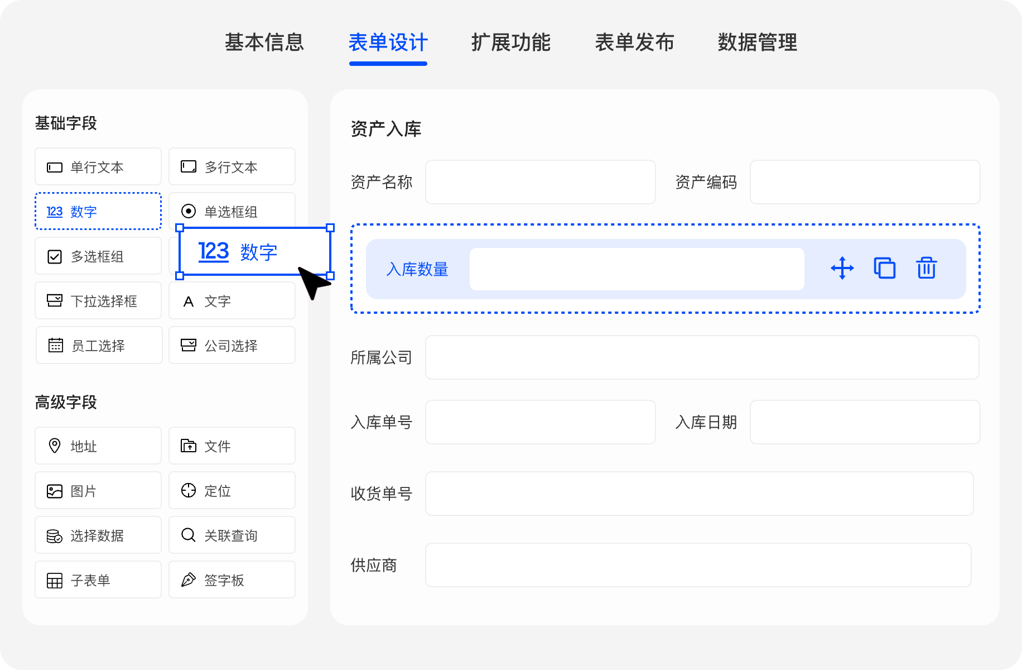Add the 员工选择 employee selector field
Viewport: 1022px width, 670px height.
(98, 345)
